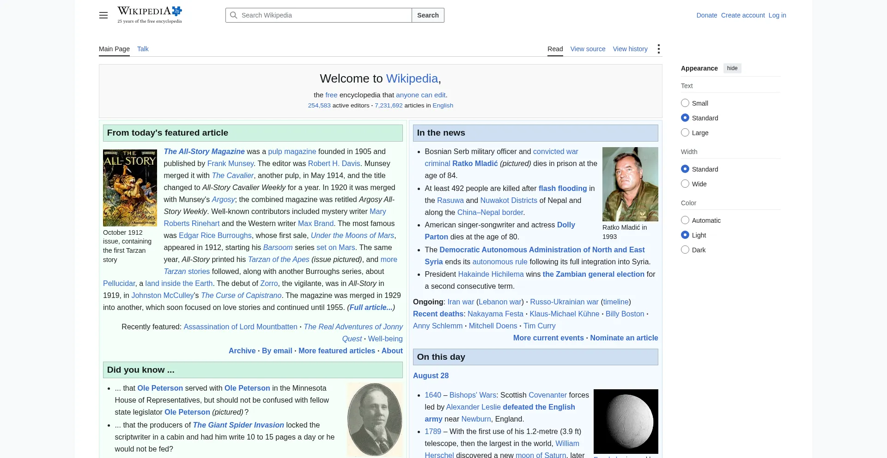Open the Frank Munsey link
The height and width of the screenshot is (458, 887).
(x=231, y=163)
